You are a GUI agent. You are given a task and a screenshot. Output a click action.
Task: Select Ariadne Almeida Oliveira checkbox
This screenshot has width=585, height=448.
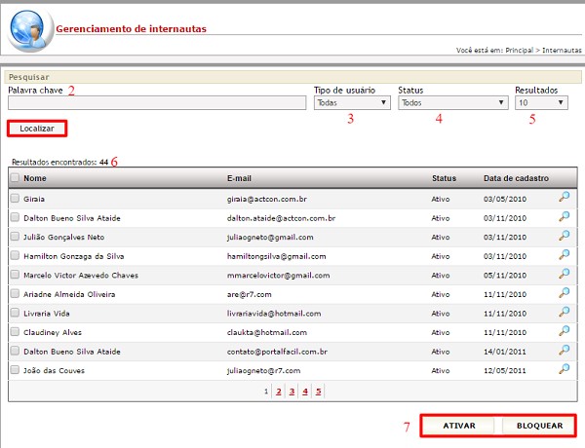pyautogui.click(x=15, y=293)
